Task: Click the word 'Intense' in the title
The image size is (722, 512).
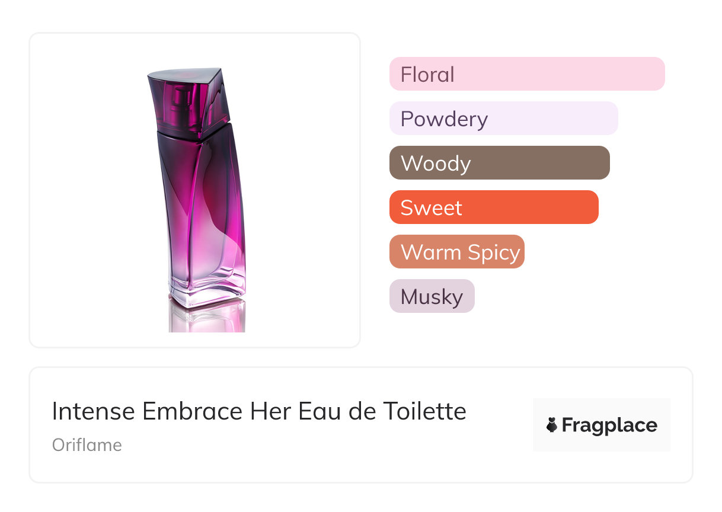Action: tap(88, 411)
